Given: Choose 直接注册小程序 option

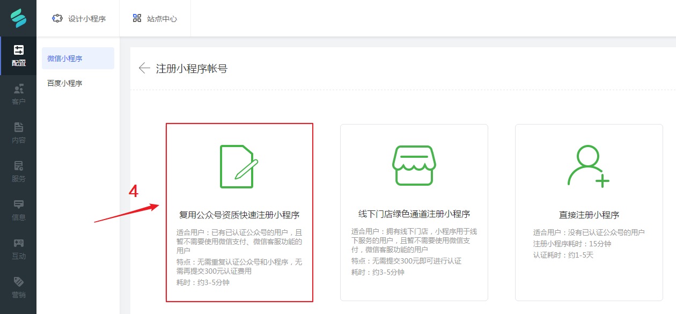Looking at the screenshot, I should point(589,213).
